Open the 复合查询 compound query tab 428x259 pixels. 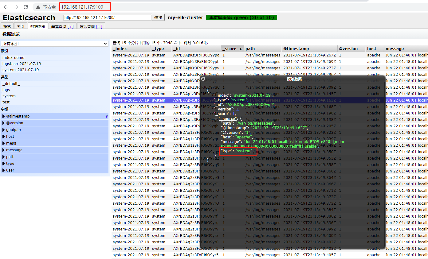coord(91,26)
